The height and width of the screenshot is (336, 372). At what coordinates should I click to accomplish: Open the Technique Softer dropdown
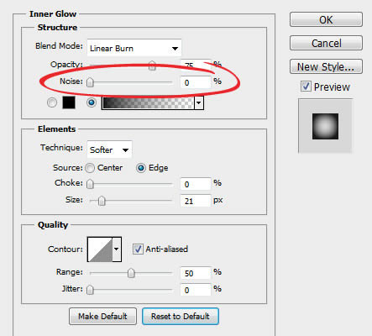[109, 150]
